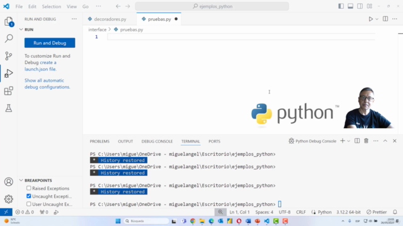
Task: Click the Spaces: 4 indentation setting
Action: pos(264,212)
